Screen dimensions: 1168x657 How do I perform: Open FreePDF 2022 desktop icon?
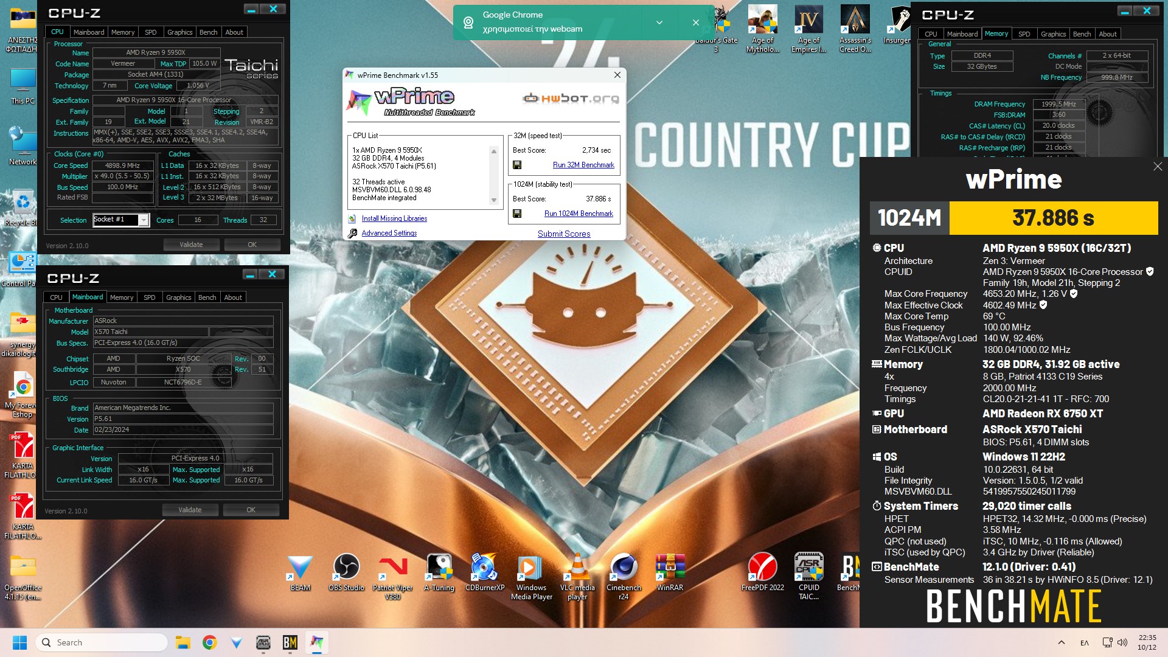click(x=762, y=572)
